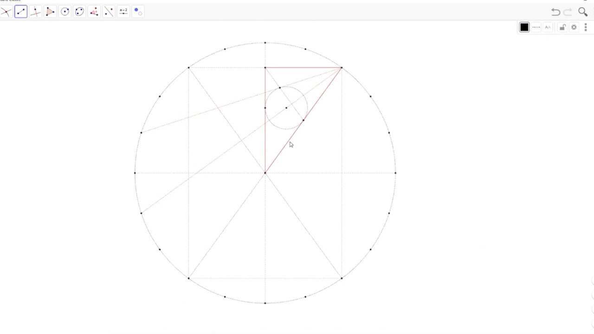
Task: Click the greyed-out Redo arrow
Action: [x=568, y=12]
